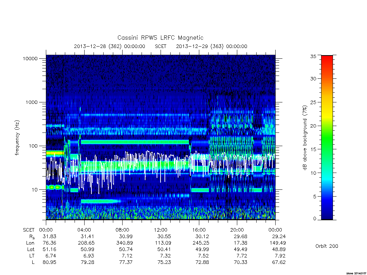This screenshot has width=367, height=275.
Task: Click the dB above background label
Action: coord(305,138)
